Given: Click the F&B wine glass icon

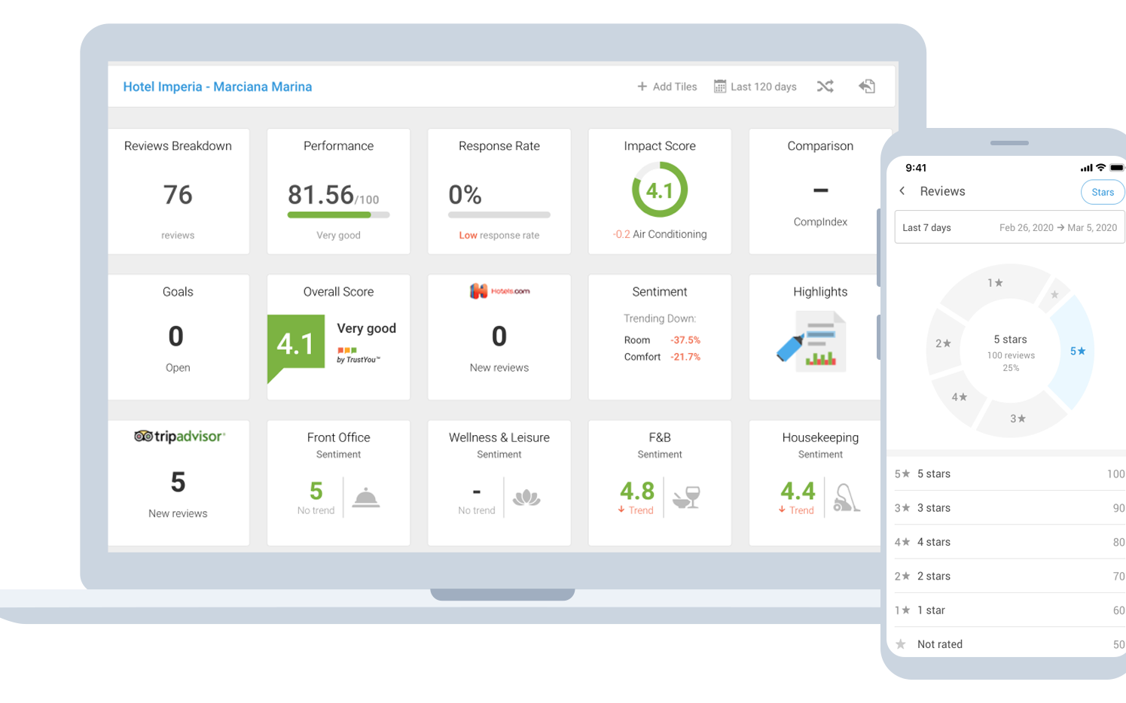Looking at the screenshot, I should (687, 498).
